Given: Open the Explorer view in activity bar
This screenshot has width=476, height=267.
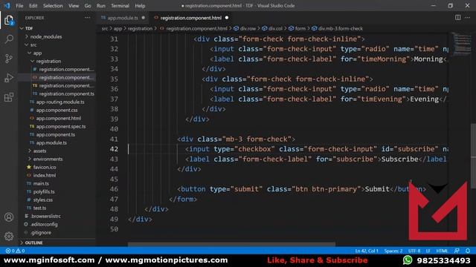Looking at the screenshot, I should [x=9, y=21].
